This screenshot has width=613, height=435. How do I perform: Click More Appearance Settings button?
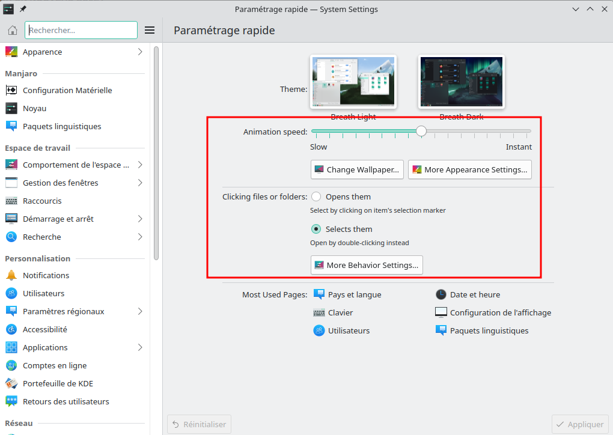click(x=469, y=169)
